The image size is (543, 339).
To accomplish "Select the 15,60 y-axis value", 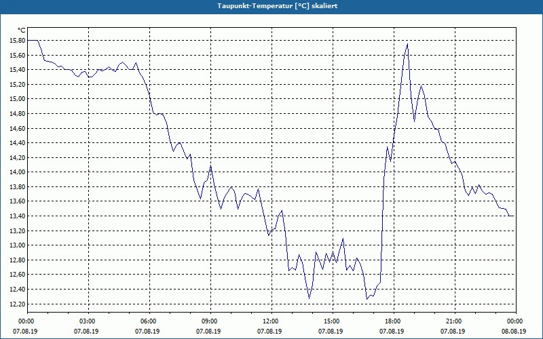I will pos(18,56).
